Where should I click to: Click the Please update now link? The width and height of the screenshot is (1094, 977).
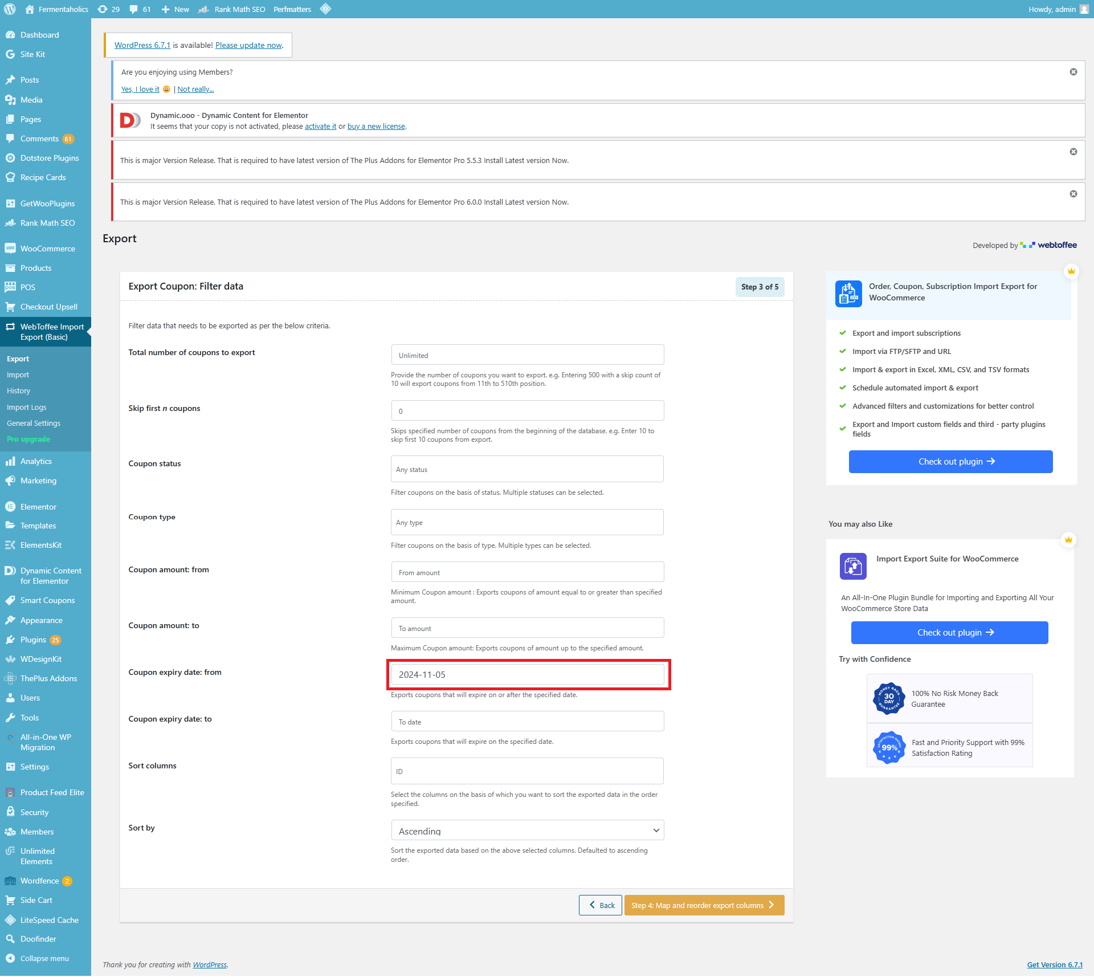pos(248,45)
